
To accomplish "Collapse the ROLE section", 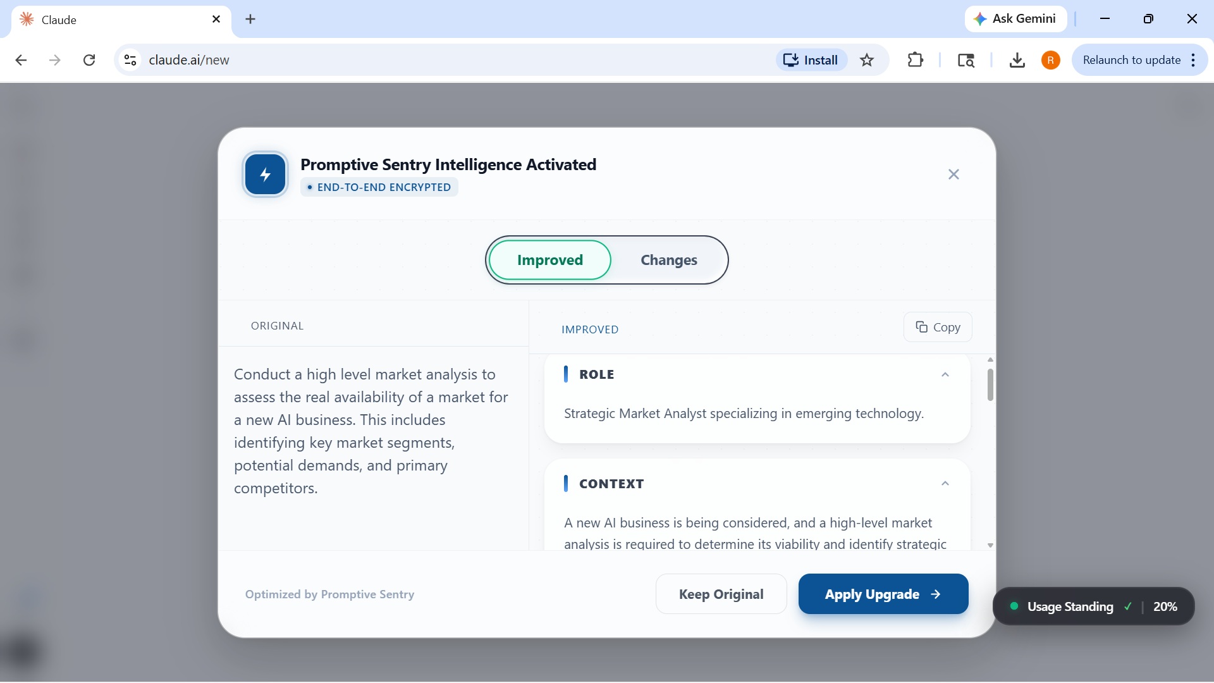I will click(945, 374).
